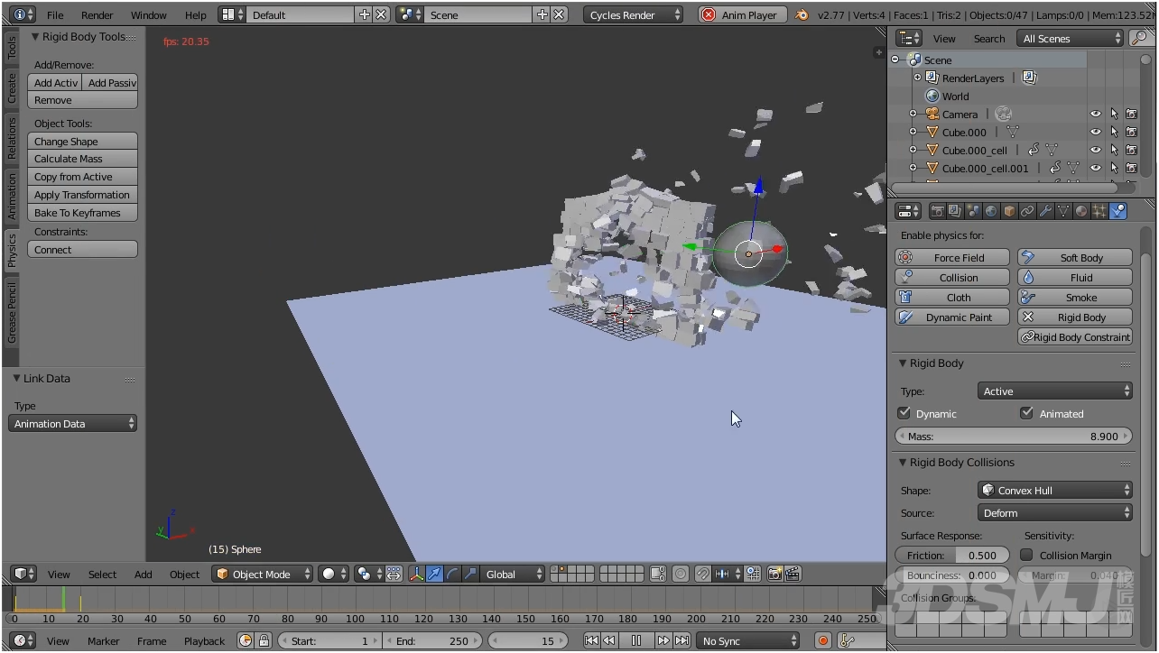
Task: Toggle visibility eye for Cube.000_cell
Action: click(1096, 151)
